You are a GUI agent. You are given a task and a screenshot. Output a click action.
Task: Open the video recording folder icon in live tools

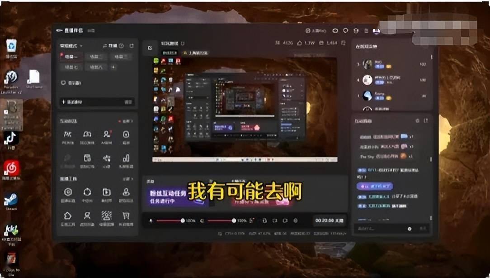[x=107, y=195]
